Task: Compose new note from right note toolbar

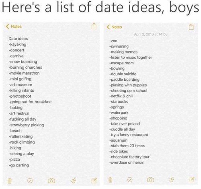Action: pos(191,179)
